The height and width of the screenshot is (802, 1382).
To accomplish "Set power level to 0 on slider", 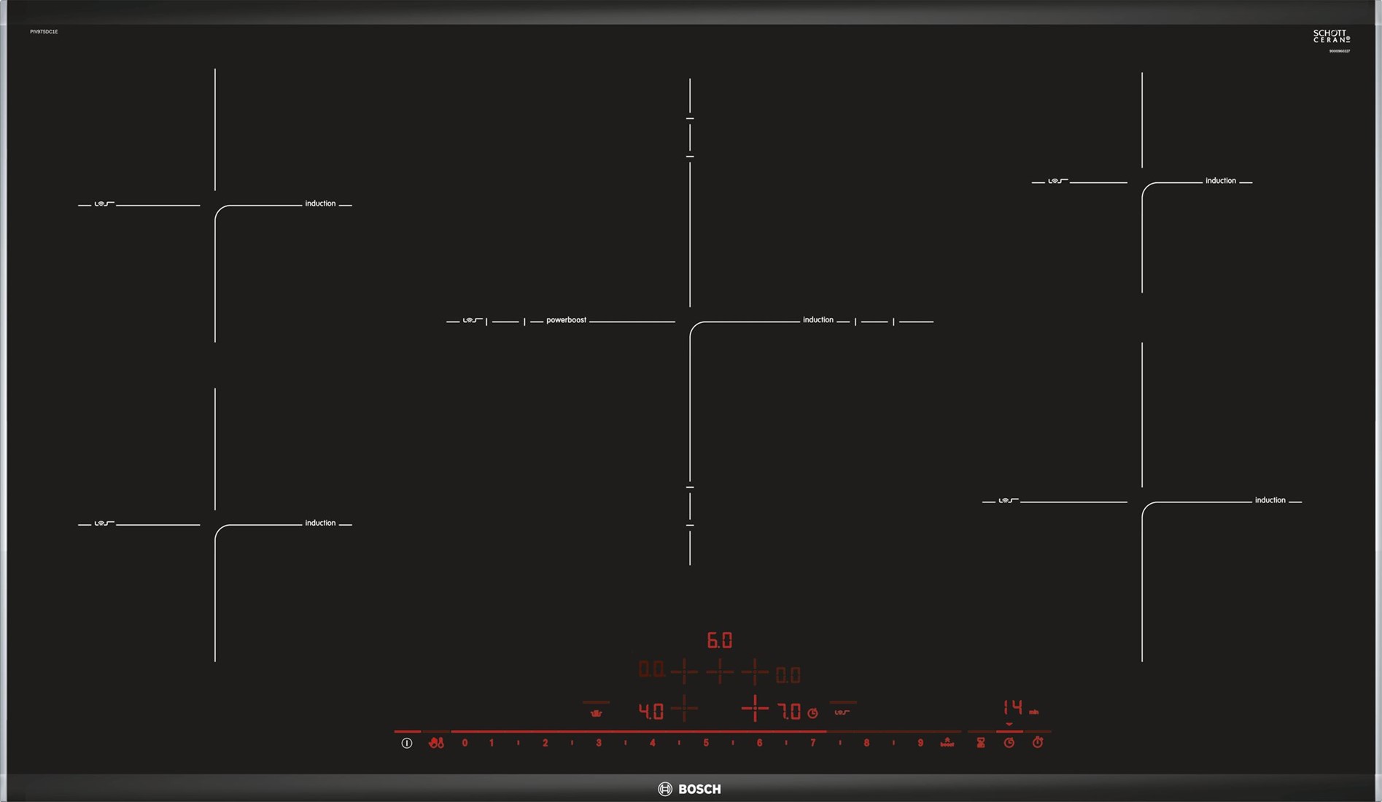I will pos(465,742).
